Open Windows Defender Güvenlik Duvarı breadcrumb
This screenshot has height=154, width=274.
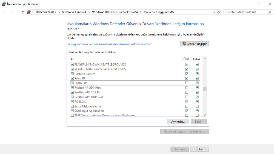point(115,12)
